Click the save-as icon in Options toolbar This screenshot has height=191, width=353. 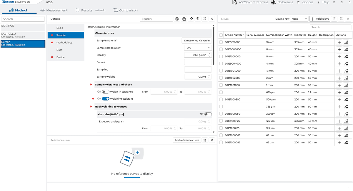tap(177, 19)
